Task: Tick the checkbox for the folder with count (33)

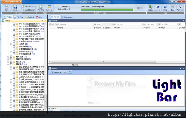Action: 11,62
